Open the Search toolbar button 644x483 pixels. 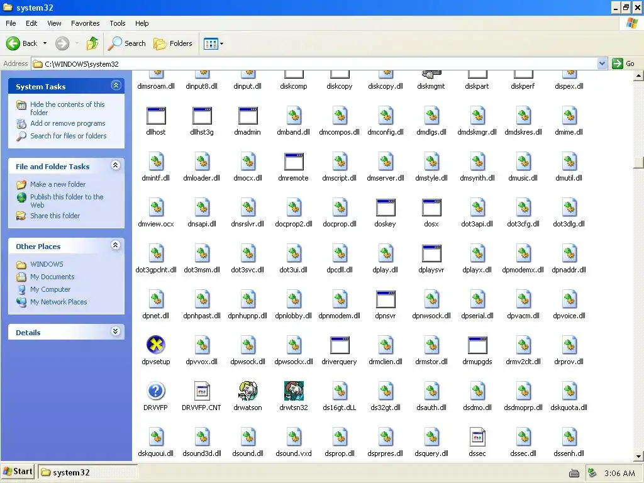(127, 43)
